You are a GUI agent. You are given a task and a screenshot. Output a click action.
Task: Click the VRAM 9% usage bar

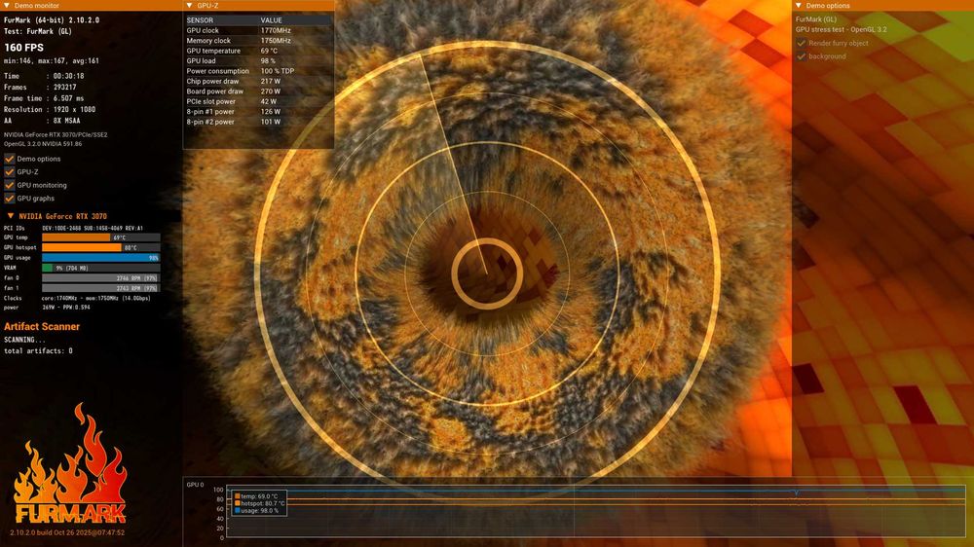click(x=100, y=268)
